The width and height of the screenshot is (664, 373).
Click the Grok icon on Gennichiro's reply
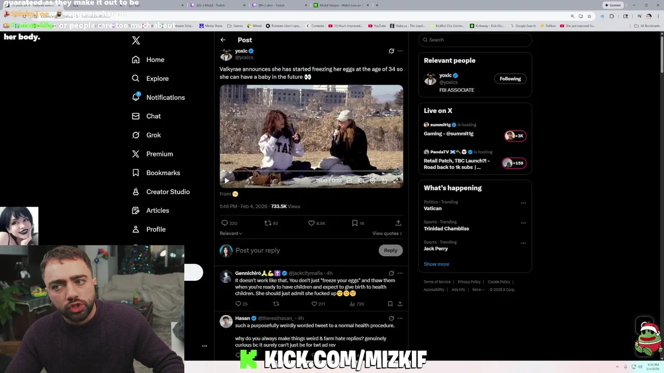coord(391,273)
